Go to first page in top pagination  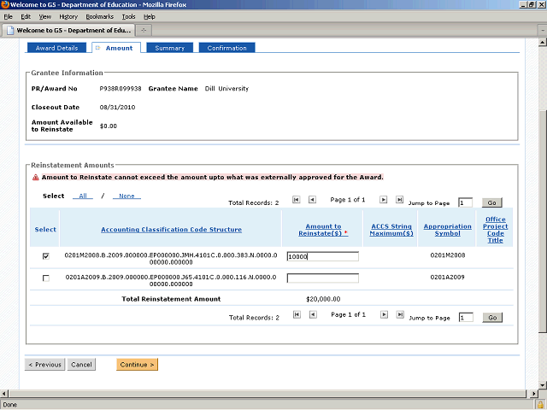(297, 199)
